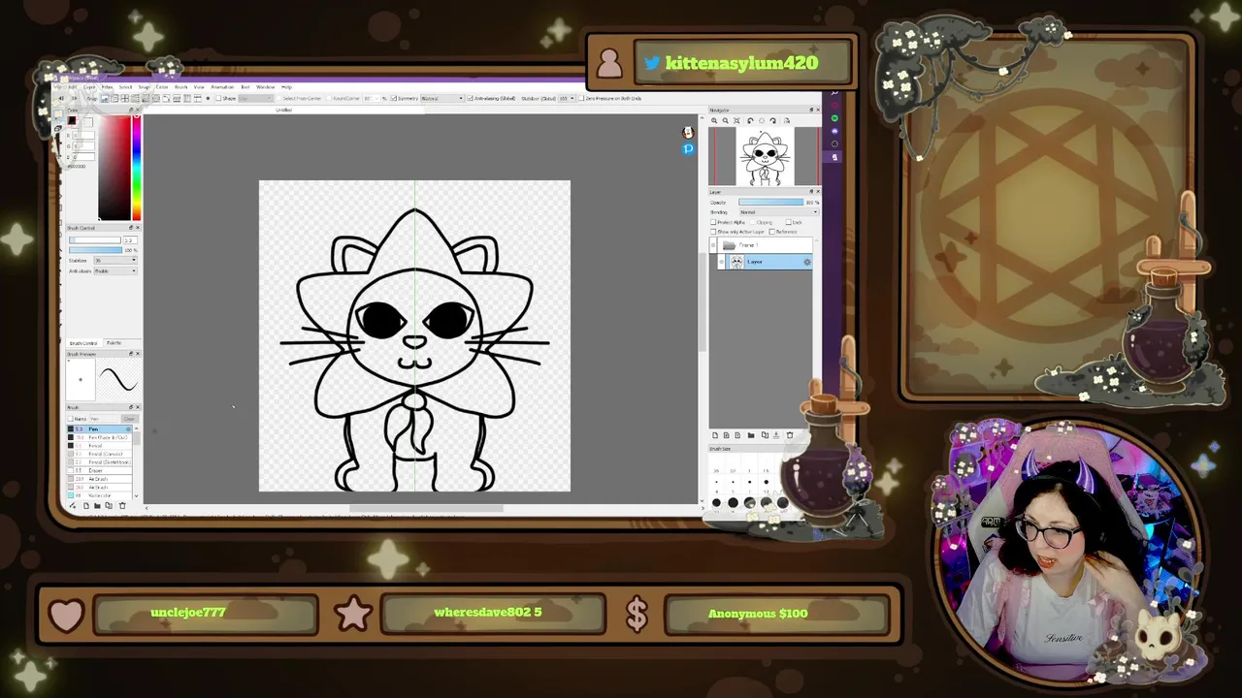
Task: Open the Filter menu
Action: (107, 87)
